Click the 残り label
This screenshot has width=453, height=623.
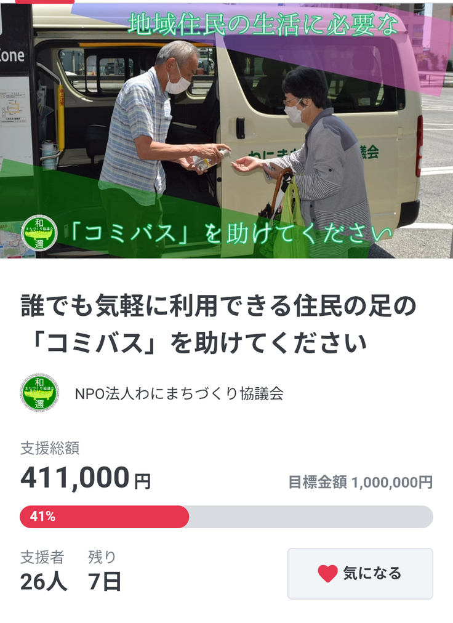click(x=102, y=557)
